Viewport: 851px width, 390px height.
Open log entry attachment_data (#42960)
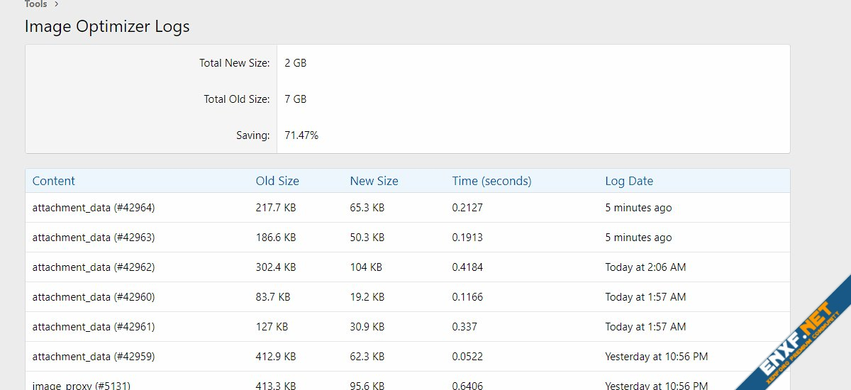click(94, 297)
